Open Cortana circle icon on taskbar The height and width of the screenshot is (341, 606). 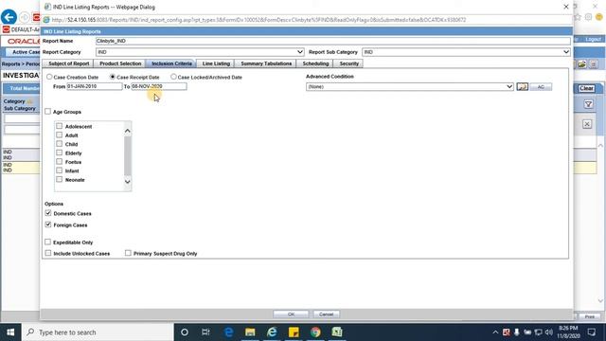[x=185, y=332]
